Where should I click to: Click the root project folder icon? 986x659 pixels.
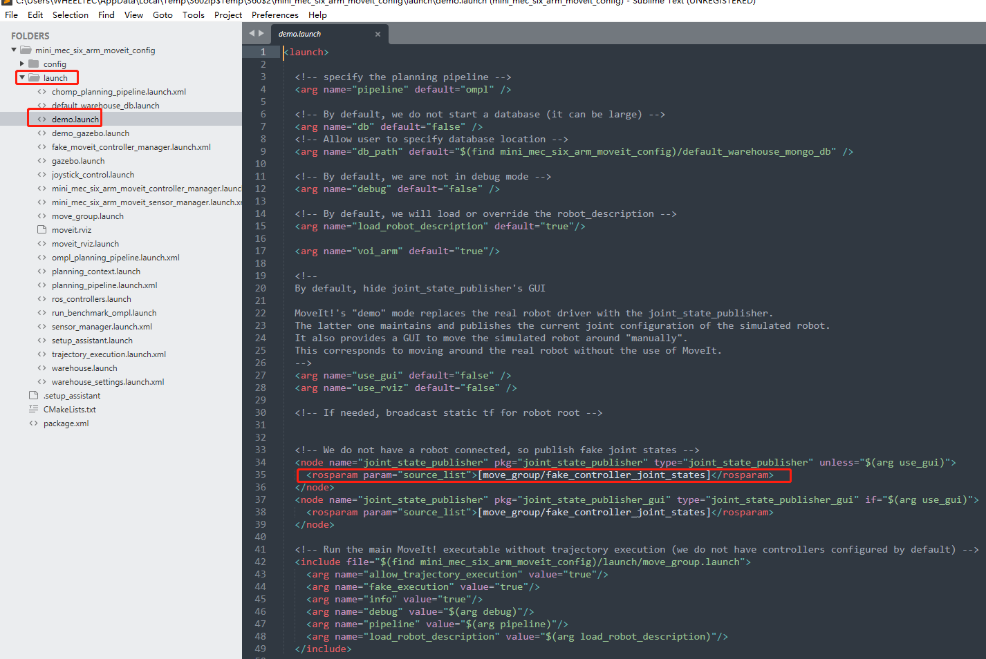pos(26,50)
